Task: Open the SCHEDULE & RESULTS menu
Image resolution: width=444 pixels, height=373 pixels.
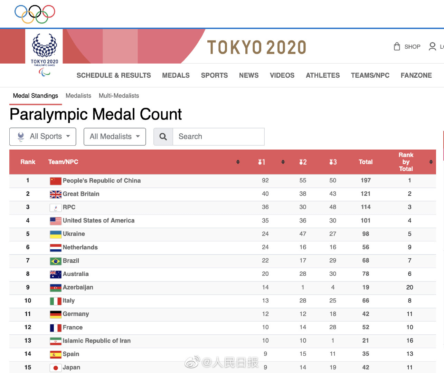Action: pos(114,75)
